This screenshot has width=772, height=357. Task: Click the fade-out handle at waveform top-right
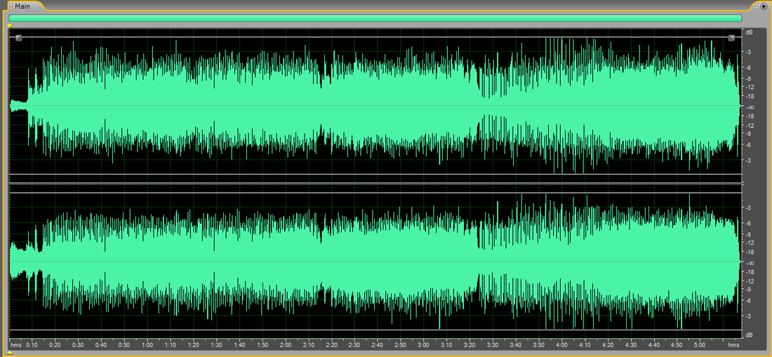coord(731,38)
